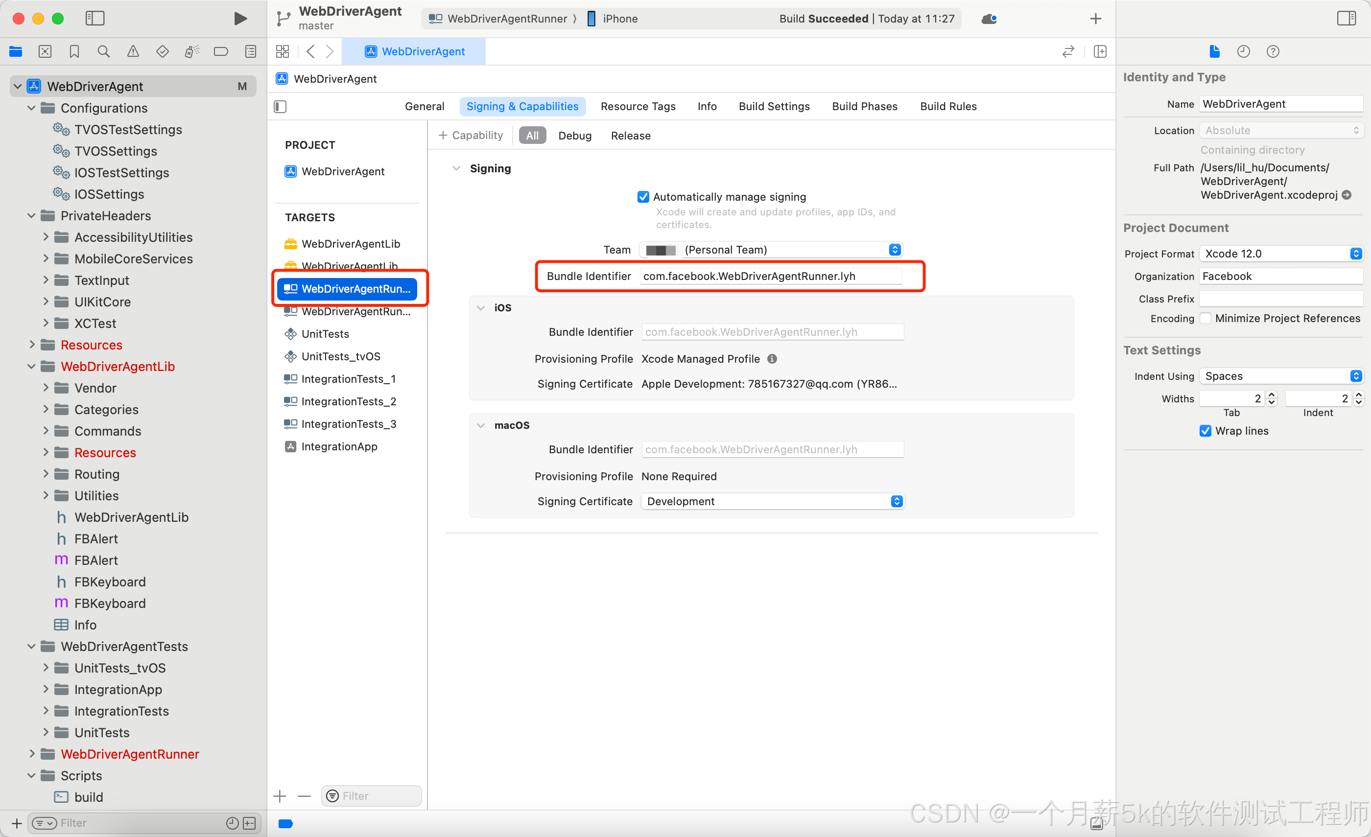1371x837 pixels.
Task: Select the IntegrationApp target
Action: tap(339, 446)
